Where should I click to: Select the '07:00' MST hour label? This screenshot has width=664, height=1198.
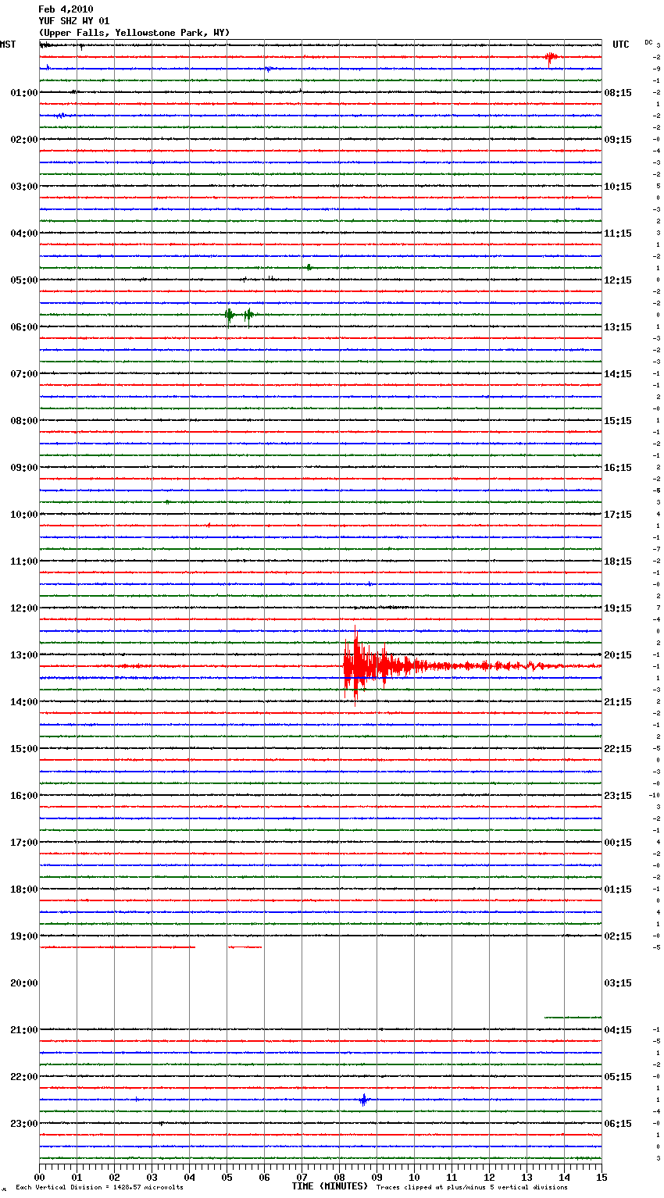(x=23, y=374)
